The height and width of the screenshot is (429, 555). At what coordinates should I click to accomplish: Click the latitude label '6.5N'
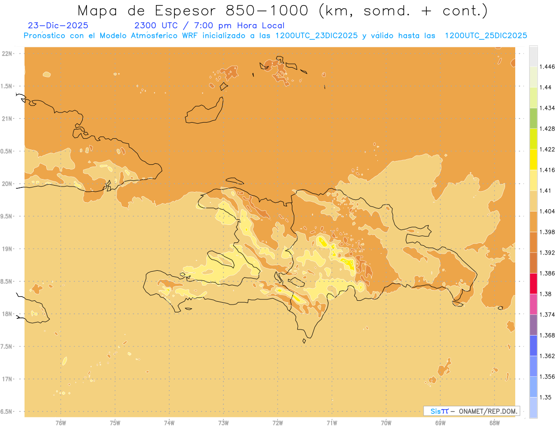[6, 411]
